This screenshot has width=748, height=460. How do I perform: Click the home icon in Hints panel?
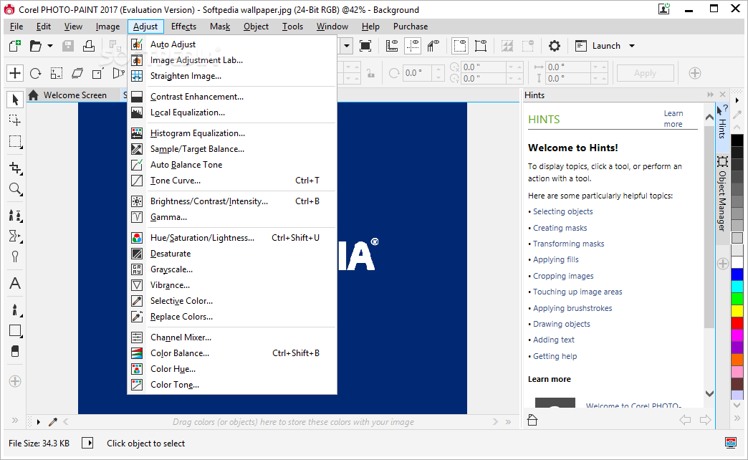pyautogui.click(x=532, y=420)
